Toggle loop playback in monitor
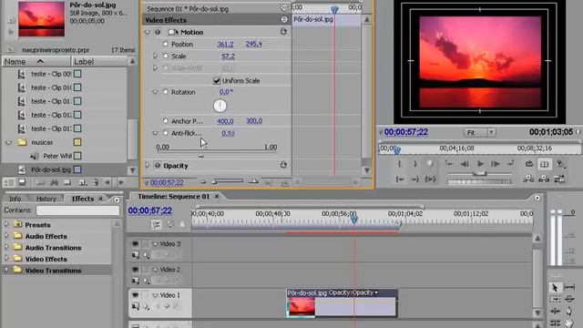 529,164
